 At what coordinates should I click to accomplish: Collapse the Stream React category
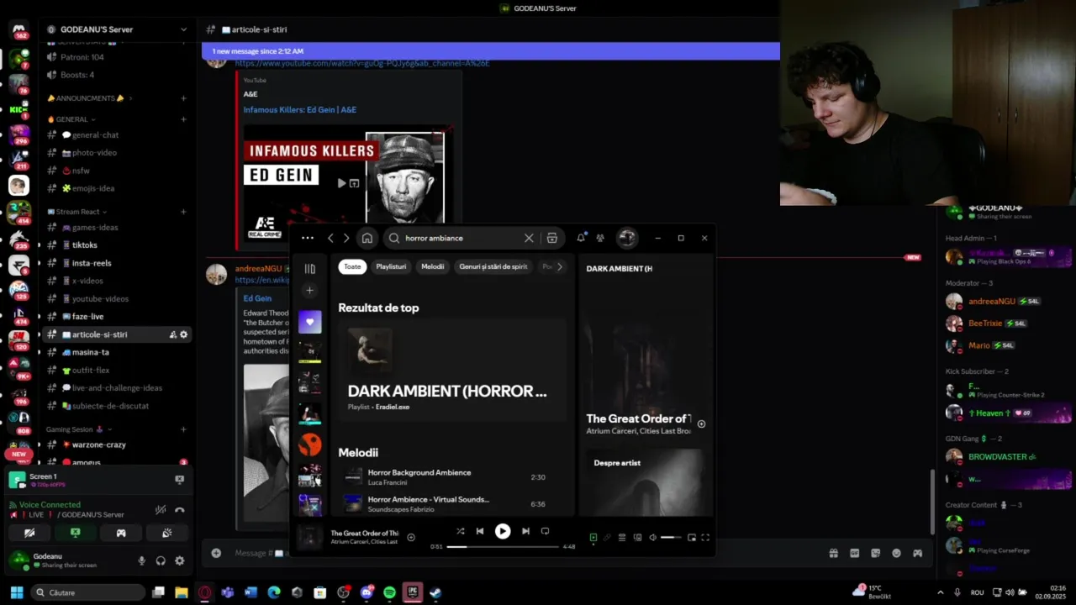tap(77, 212)
